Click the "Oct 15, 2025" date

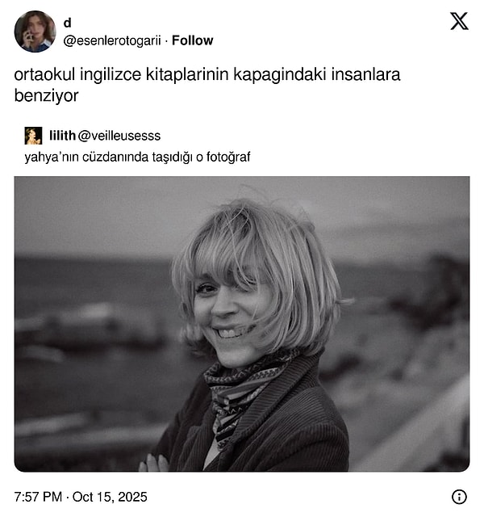pos(110,497)
